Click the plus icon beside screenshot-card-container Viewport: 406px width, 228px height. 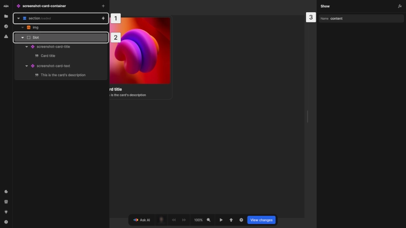pyautogui.click(x=103, y=6)
